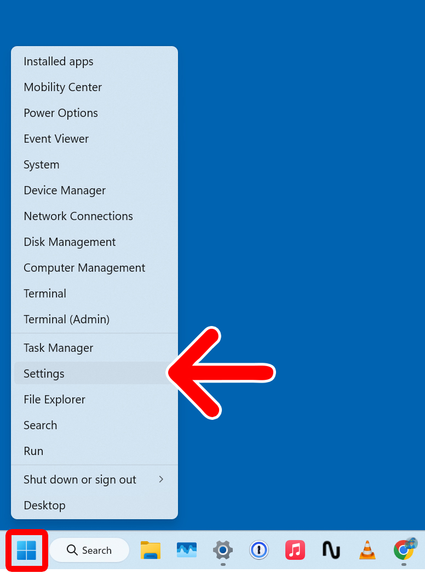Click the Settings gear icon on taskbar

[x=223, y=550]
